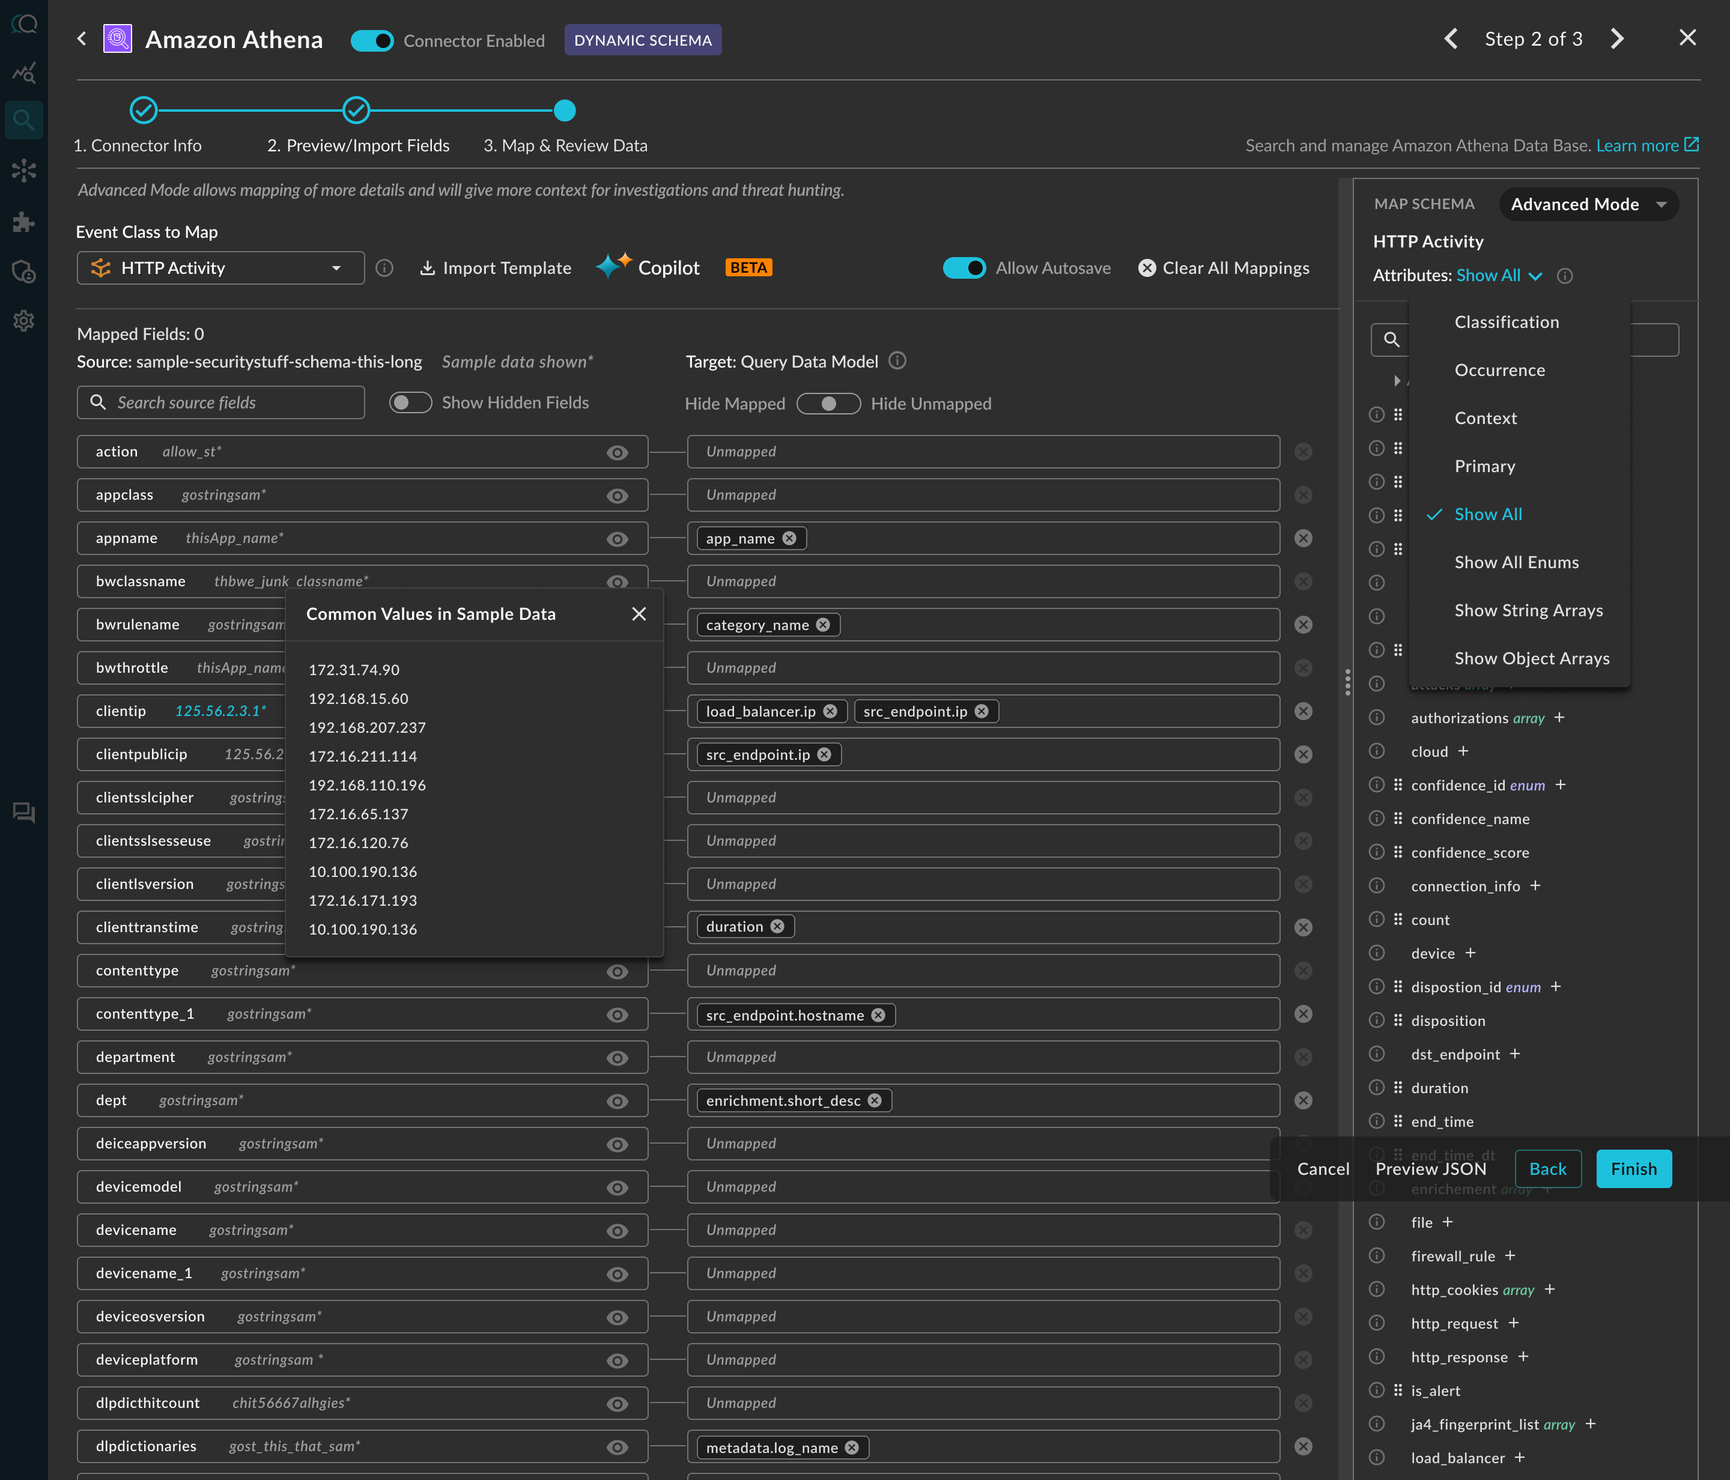Click info icon beside Attributes Show All
Screen dimensions: 1730x1480
1565,276
